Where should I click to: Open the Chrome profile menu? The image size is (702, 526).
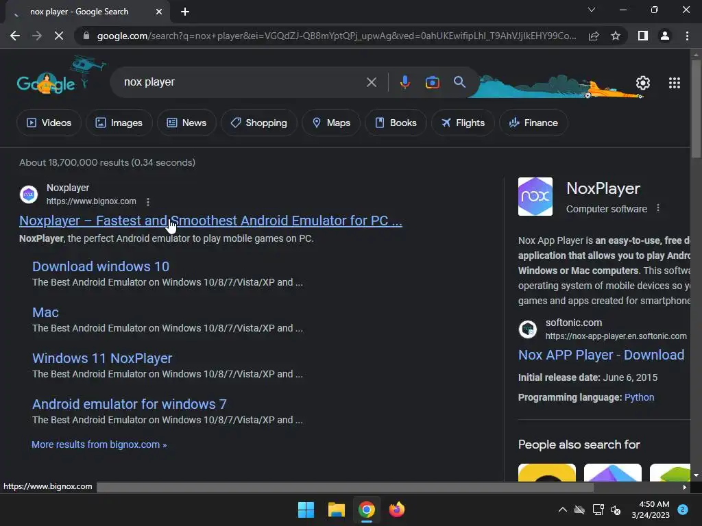tap(665, 36)
